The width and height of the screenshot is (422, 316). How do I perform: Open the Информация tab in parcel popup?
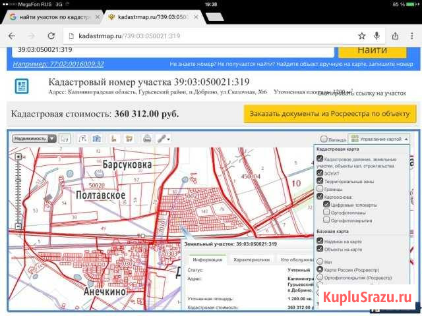click(x=208, y=260)
